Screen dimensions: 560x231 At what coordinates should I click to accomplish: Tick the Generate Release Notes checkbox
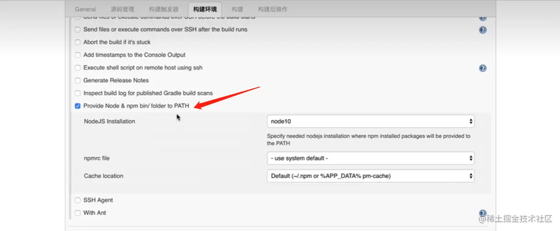78,81
